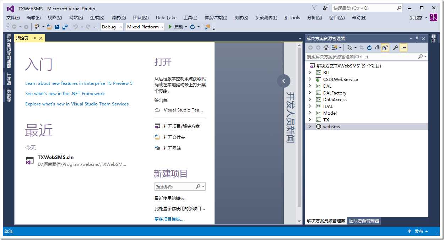
Task: Click the Back arrow in Solution Explorer toolbar
Action: (310, 48)
